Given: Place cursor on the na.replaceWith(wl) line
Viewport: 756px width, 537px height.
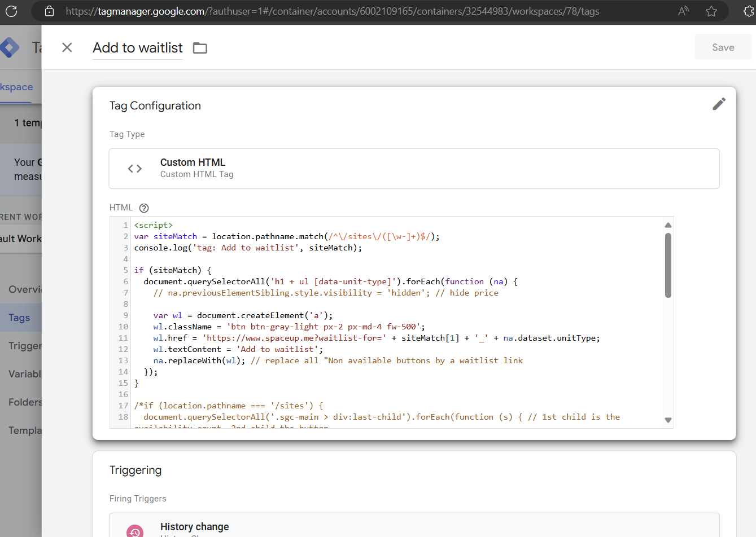Looking at the screenshot, I should [338, 360].
